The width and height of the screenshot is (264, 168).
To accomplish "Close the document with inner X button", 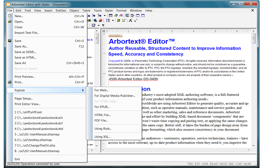I will point(253,11).
